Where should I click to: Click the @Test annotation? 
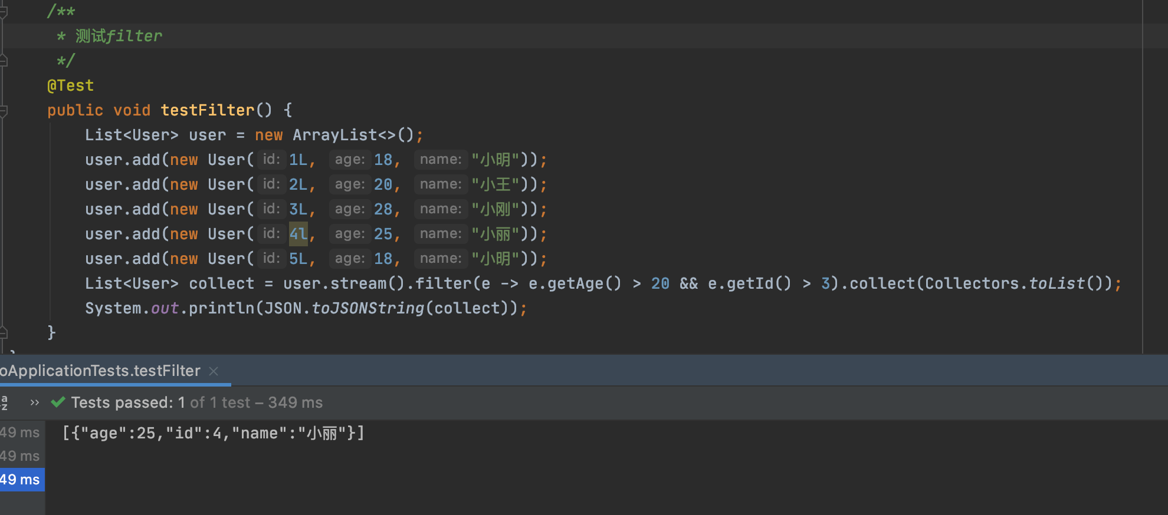70,85
